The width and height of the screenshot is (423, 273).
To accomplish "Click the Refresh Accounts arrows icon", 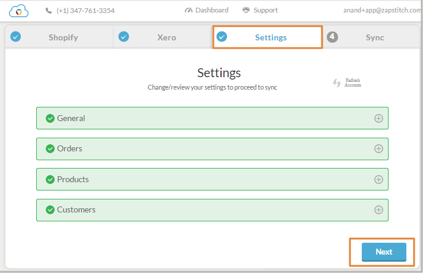I will tap(337, 82).
